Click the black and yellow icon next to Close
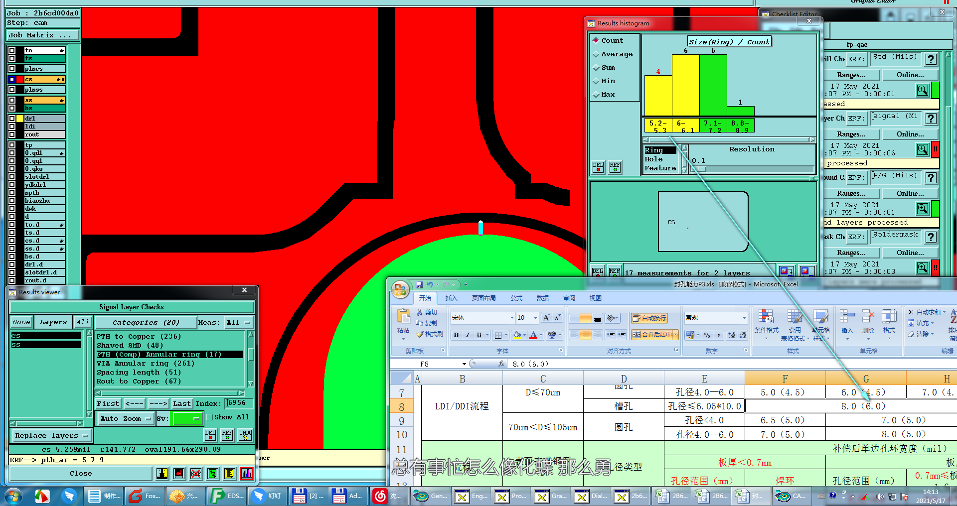The width and height of the screenshot is (957, 506). click(162, 474)
